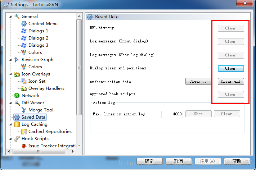Collapse the General tree node
256x170 pixels.
click(x=10, y=17)
